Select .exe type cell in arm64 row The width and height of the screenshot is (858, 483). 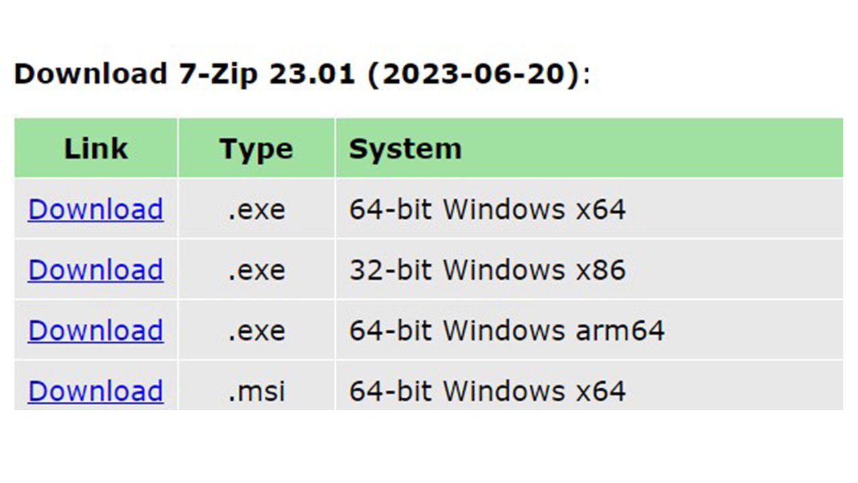(257, 331)
